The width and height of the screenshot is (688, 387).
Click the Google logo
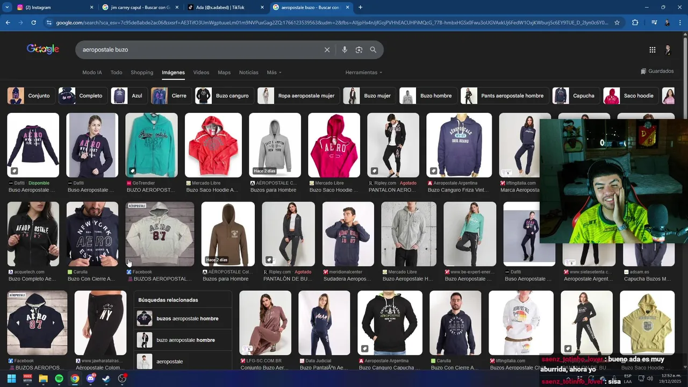(43, 49)
